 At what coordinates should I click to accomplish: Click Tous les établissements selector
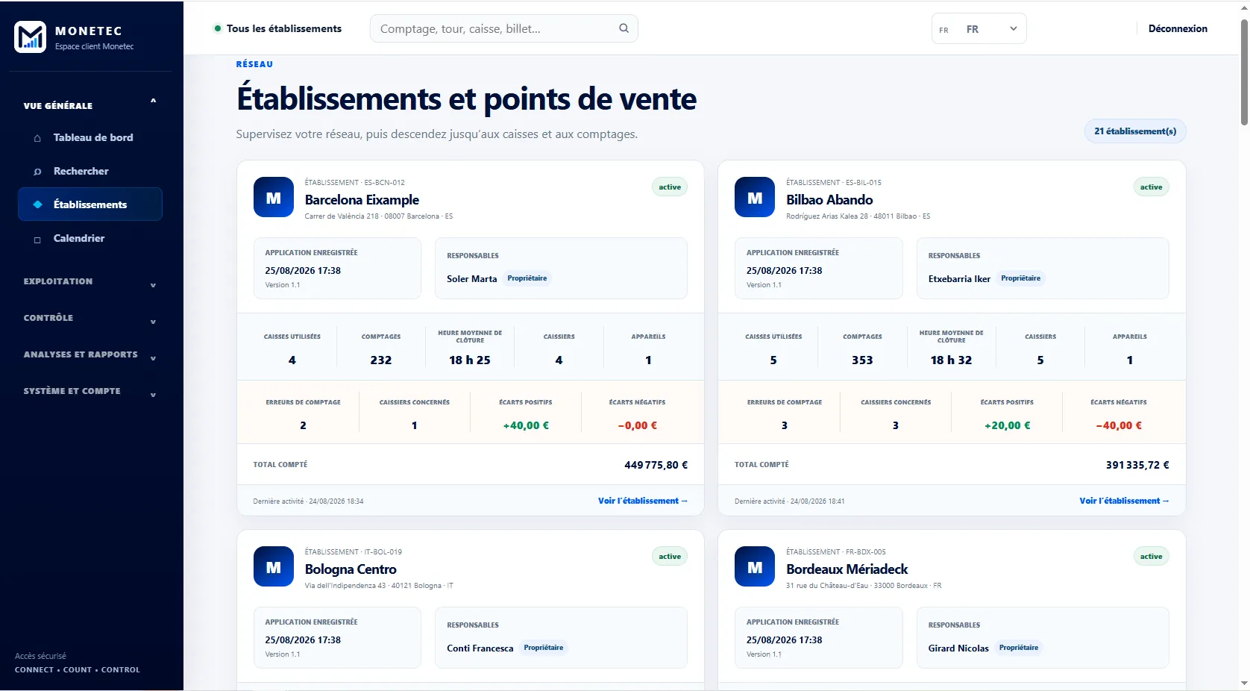(x=277, y=28)
